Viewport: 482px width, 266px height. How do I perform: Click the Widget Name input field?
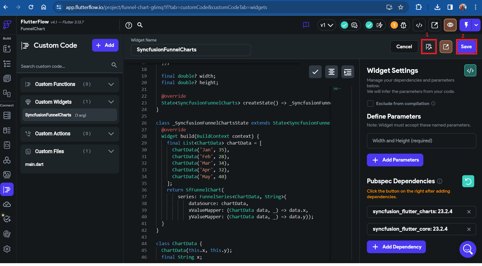pyautogui.click(x=191, y=50)
